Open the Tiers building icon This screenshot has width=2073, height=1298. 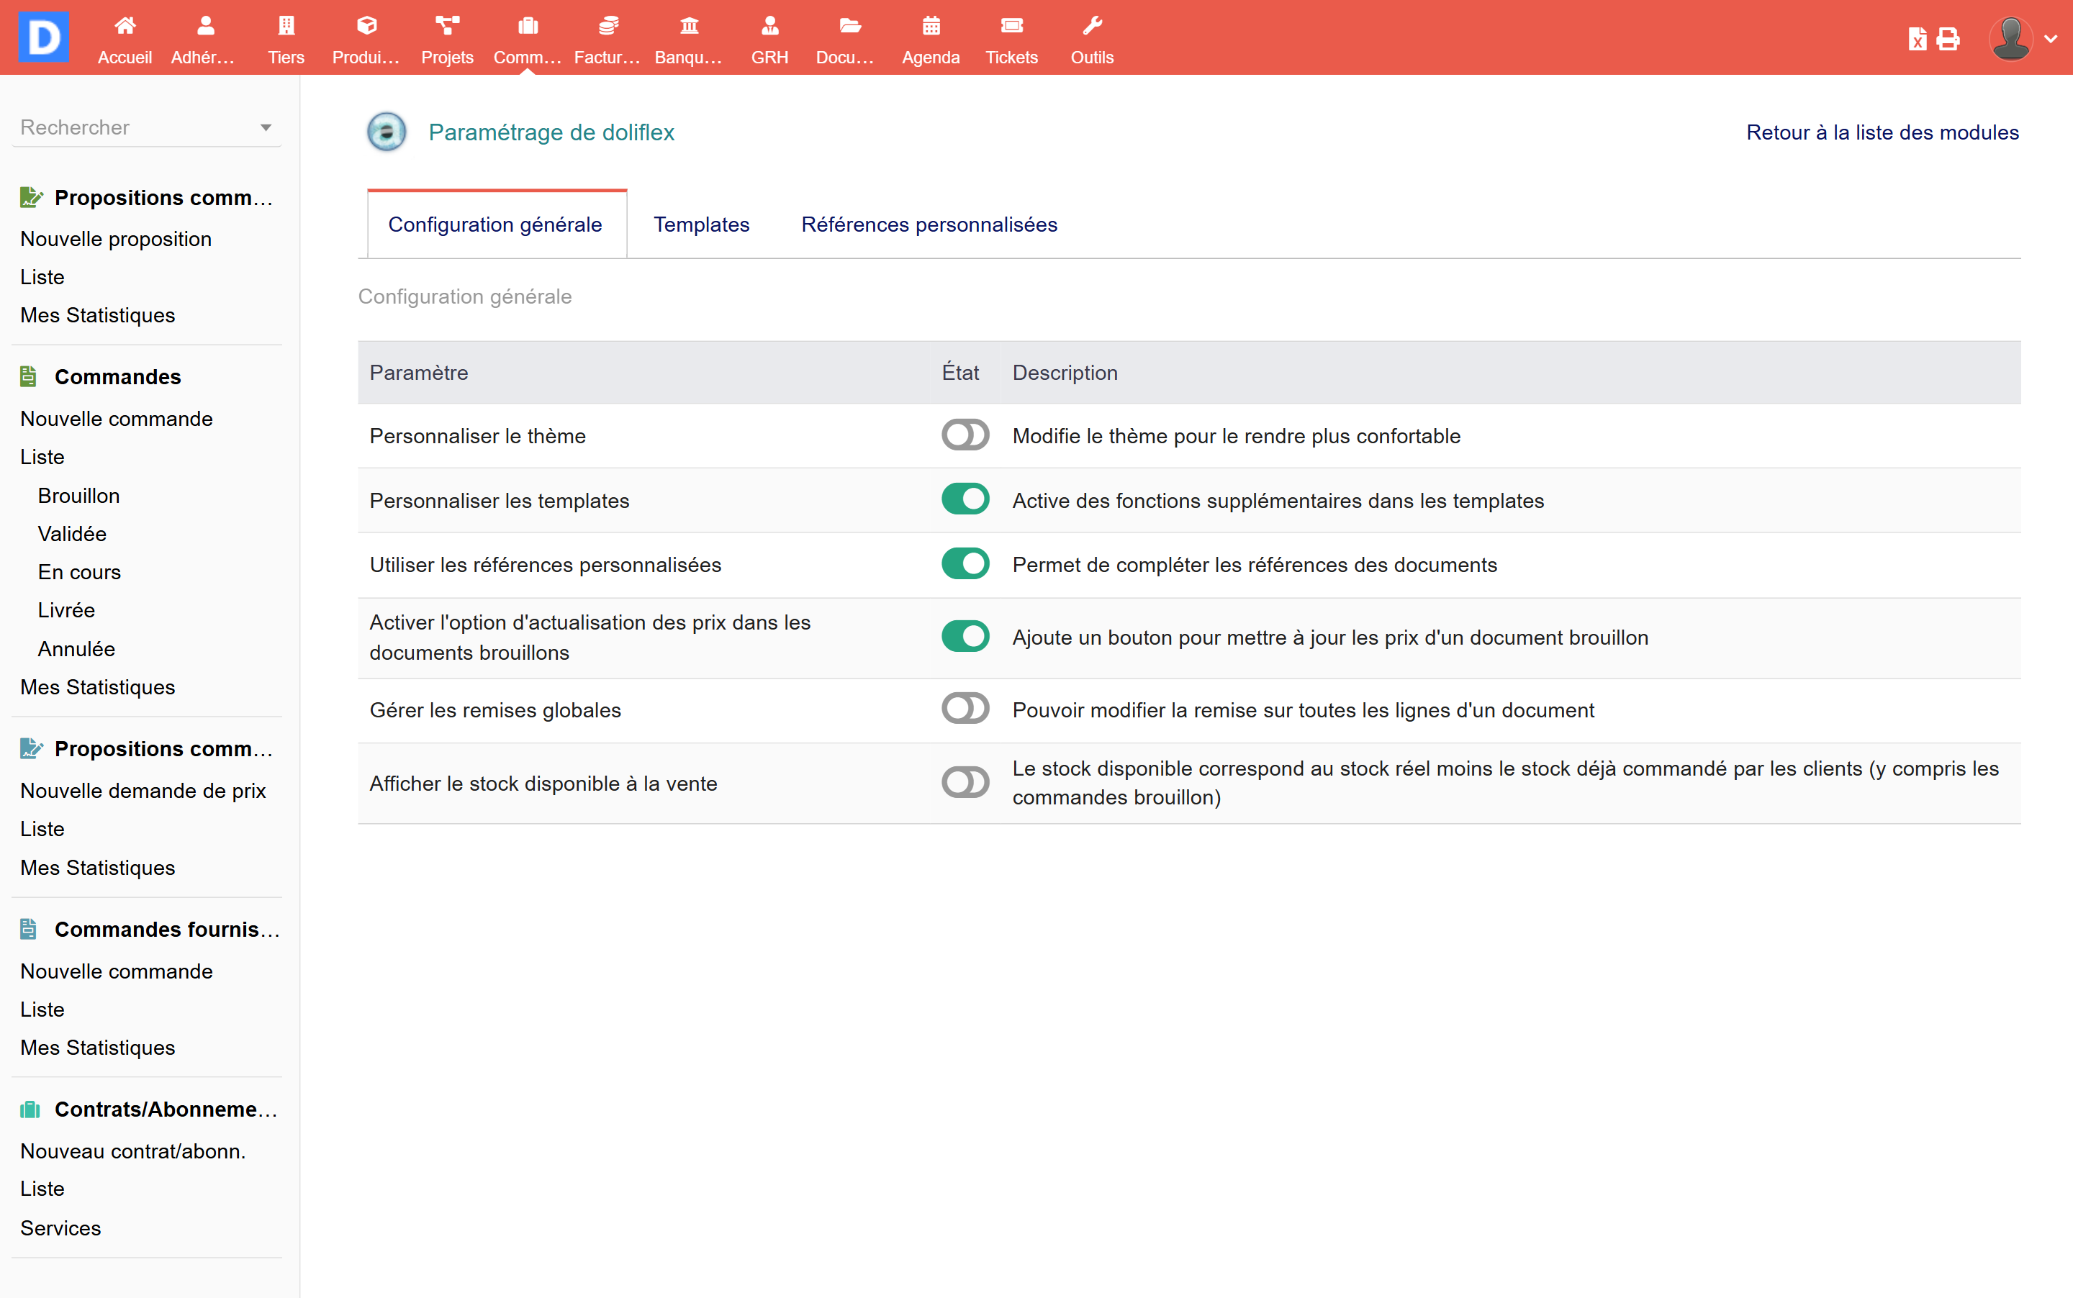(x=286, y=27)
